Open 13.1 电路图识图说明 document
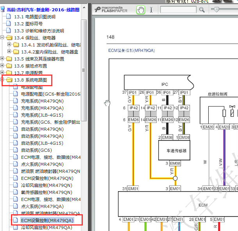This screenshot has width=238, height=231. [x=35, y=17]
